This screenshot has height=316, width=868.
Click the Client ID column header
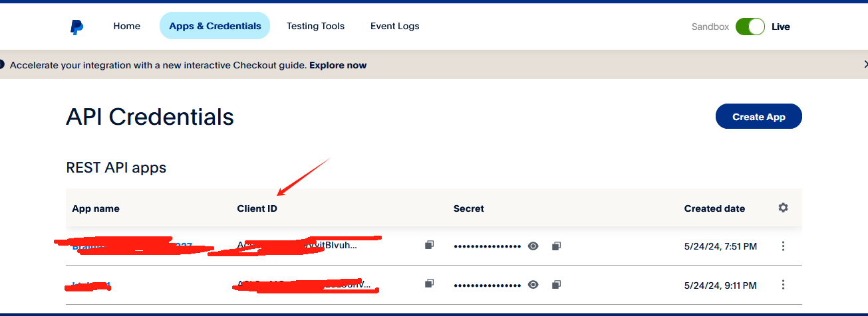257,208
